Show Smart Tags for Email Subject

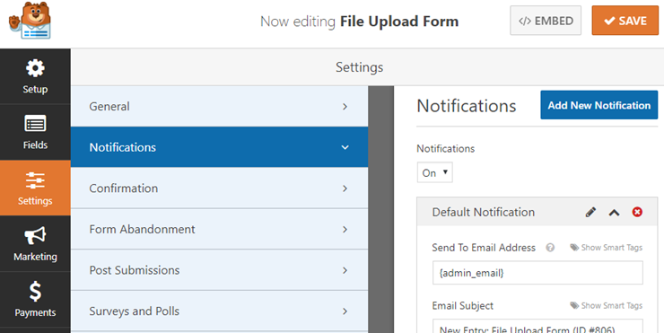point(606,305)
